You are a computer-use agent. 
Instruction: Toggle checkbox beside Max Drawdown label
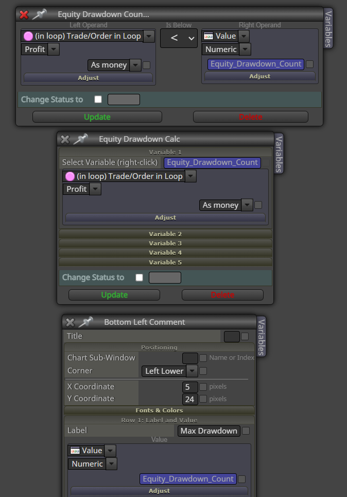[x=246, y=431]
